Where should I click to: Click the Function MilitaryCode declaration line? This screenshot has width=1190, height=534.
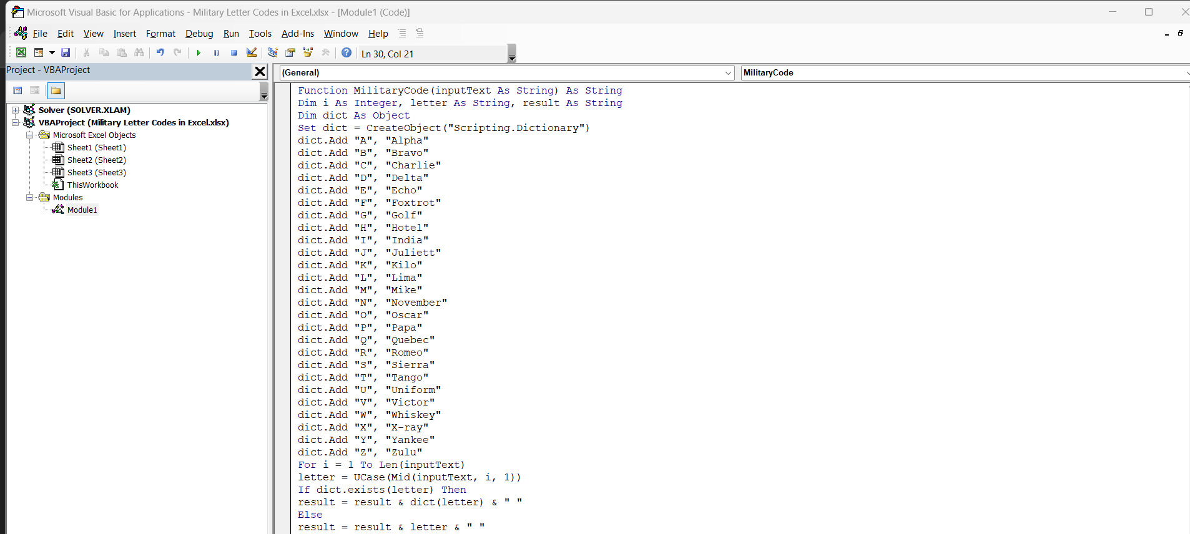(x=460, y=90)
